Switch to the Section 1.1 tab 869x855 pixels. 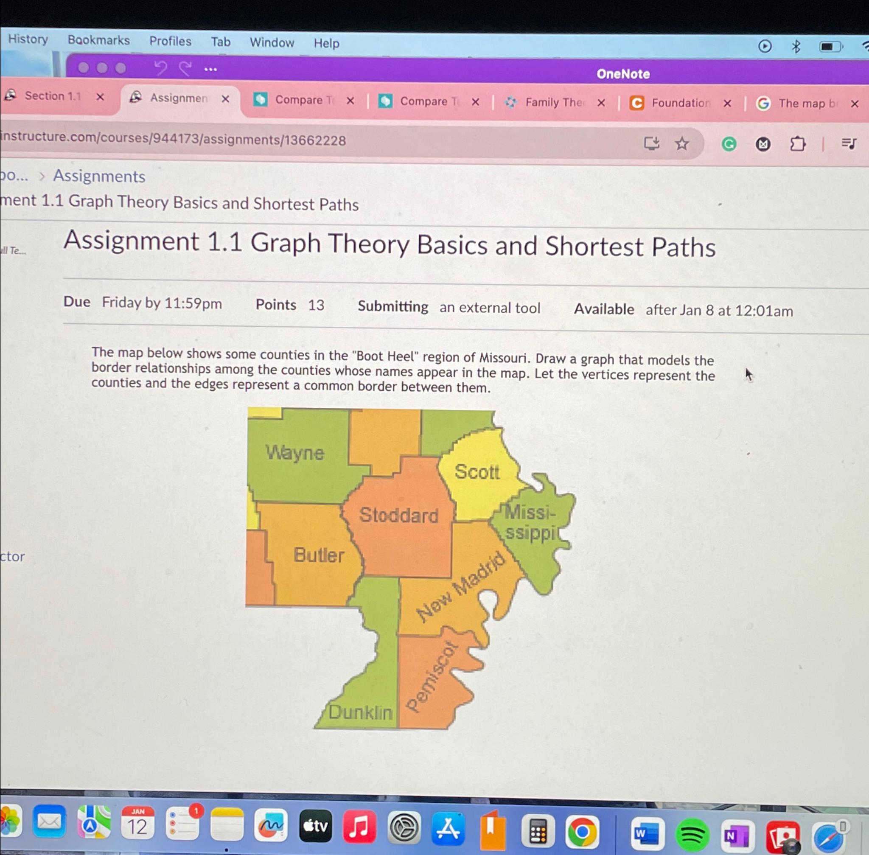click(53, 96)
